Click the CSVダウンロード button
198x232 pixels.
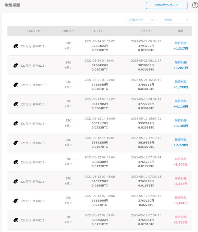pos(166,5)
